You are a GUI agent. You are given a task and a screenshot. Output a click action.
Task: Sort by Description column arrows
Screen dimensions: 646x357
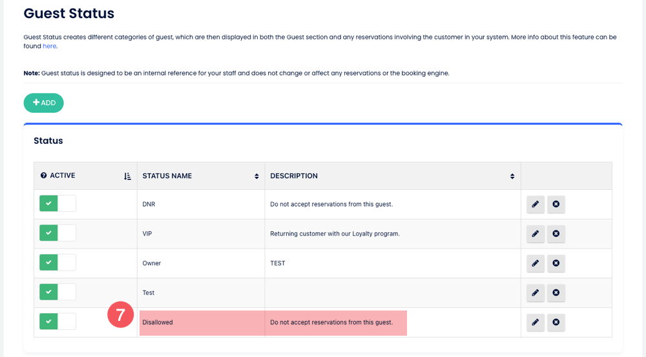[x=512, y=176]
